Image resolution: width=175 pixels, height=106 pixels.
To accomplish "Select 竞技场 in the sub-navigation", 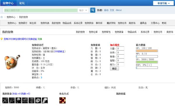I will tap(170, 32).
